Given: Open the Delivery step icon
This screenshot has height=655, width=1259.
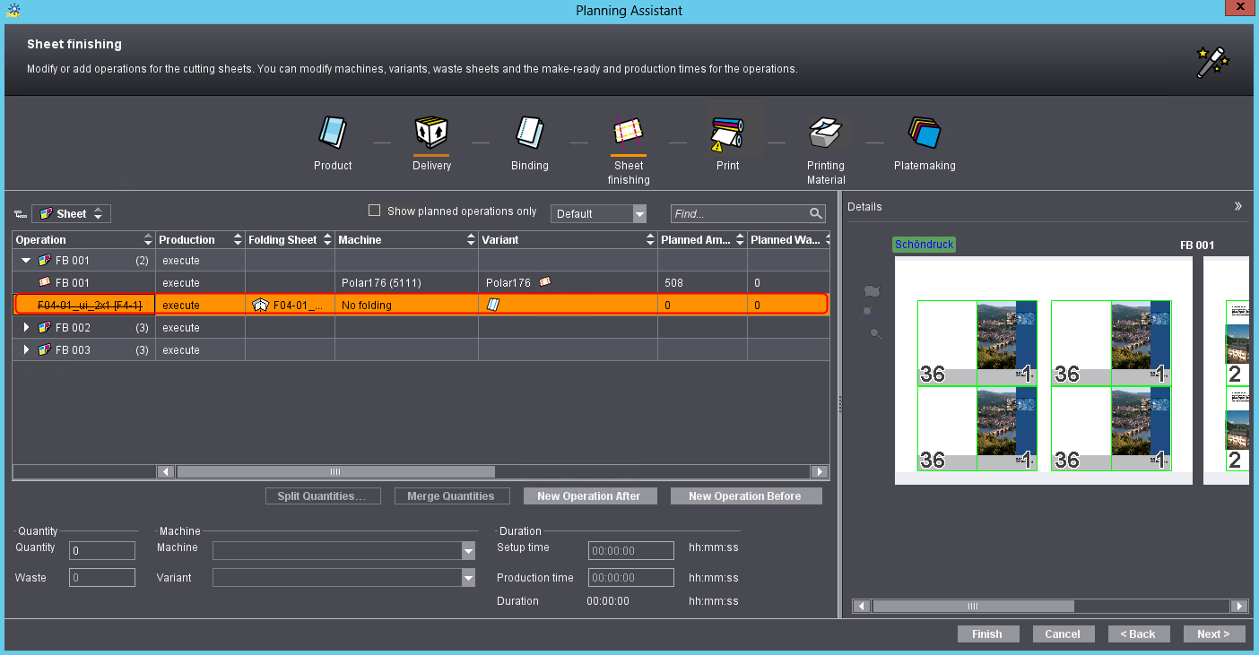Looking at the screenshot, I should coord(431,134).
